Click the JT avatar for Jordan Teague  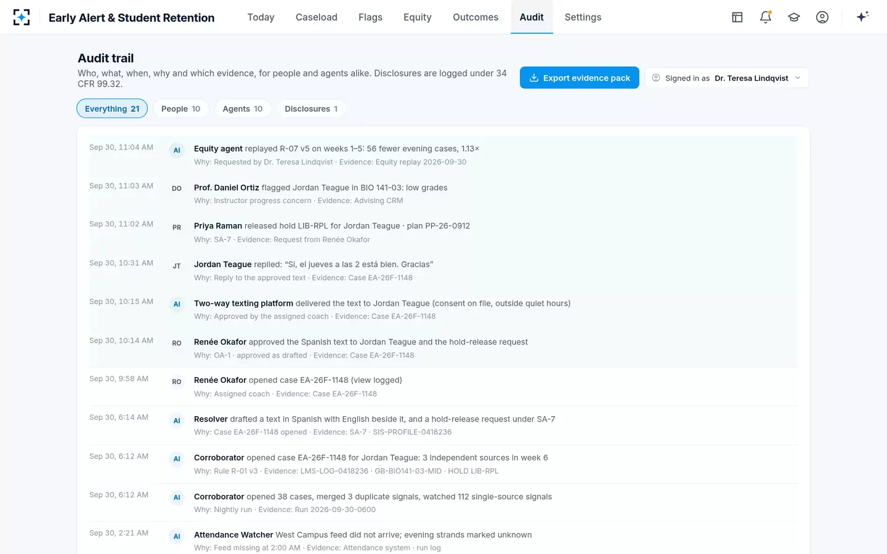(177, 266)
